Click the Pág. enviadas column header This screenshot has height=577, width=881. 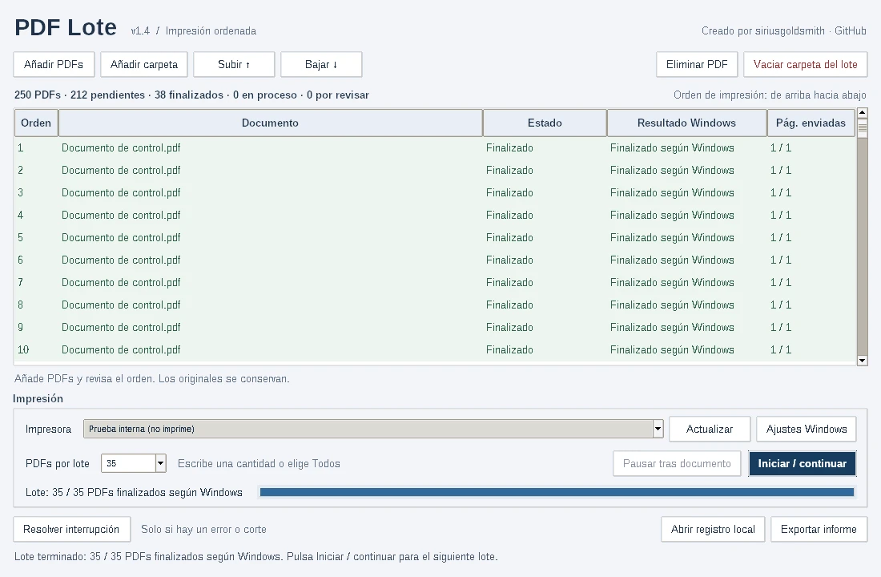811,123
